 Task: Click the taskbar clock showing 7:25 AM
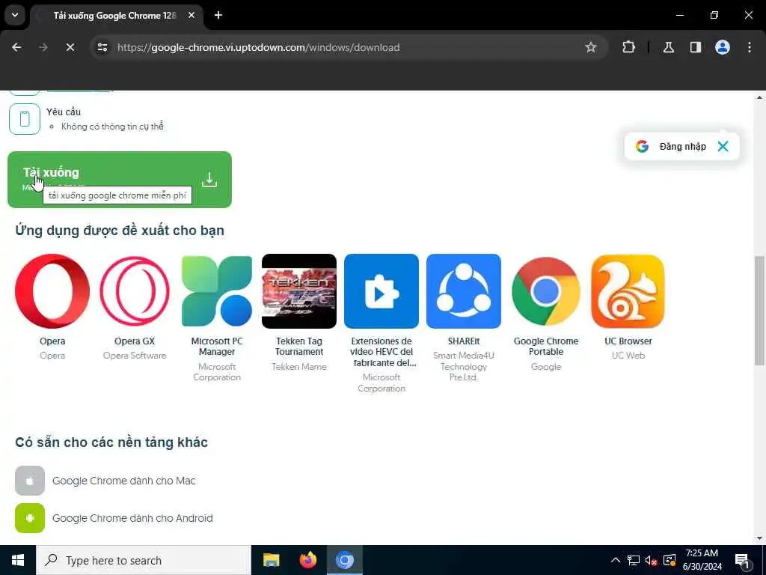click(x=702, y=560)
